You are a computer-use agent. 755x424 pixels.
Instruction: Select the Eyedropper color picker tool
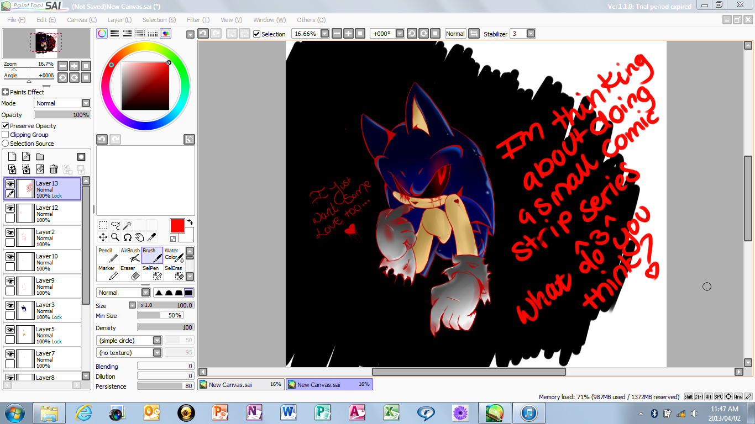[x=151, y=237]
